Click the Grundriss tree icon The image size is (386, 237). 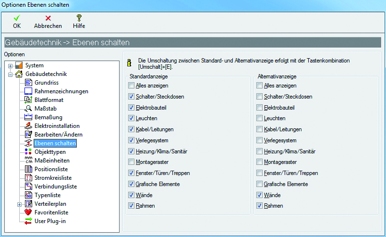[28, 83]
